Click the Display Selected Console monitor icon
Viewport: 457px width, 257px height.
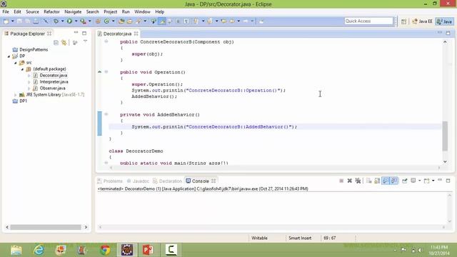click(x=413, y=181)
